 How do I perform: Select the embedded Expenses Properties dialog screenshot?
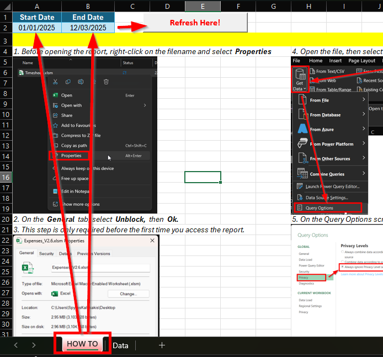(86, 286)
